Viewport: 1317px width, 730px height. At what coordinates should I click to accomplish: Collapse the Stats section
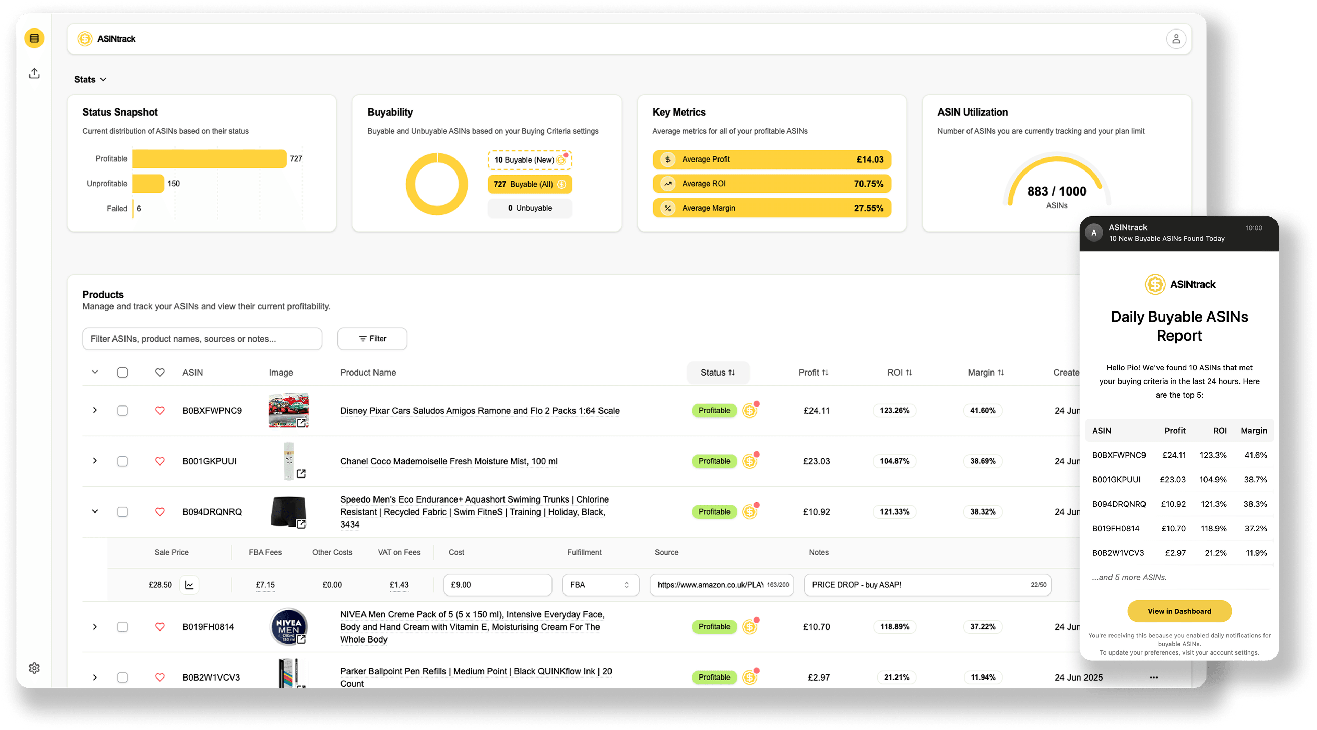pyautogui.click(x=103, y=79)
